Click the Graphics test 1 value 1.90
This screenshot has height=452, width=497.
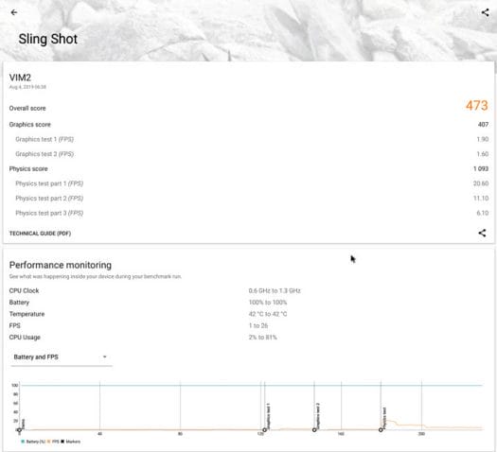[x=483, y=139]
